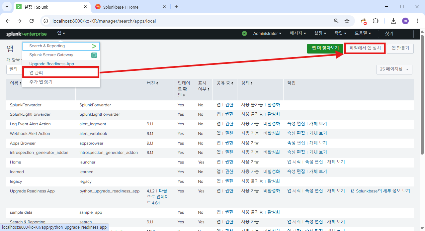This screenshot has height=231, width=425.
Task: Click the zoom magnifier icon in address bar
Action: click(x=336, y=21)
